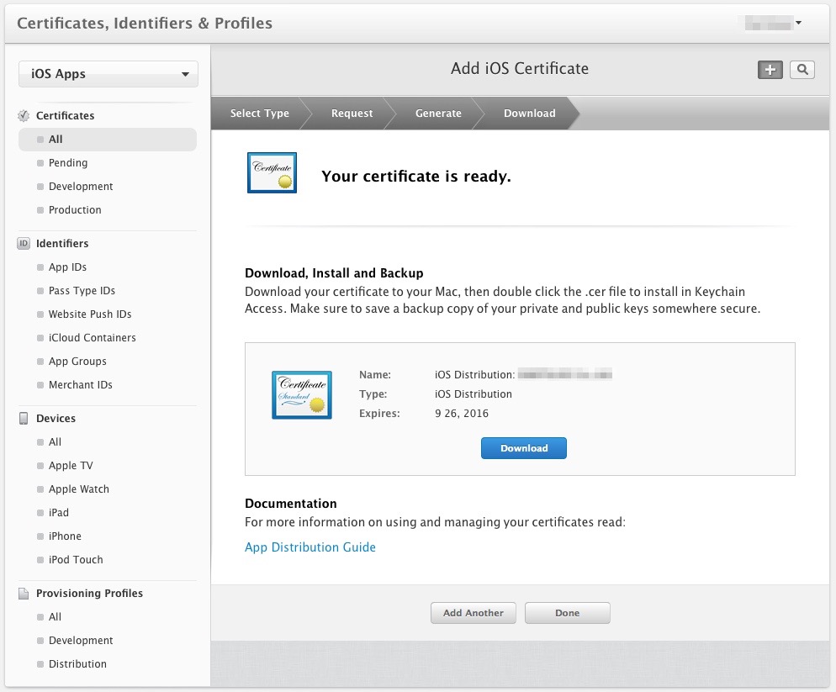Image resolution: width=836 pixels, height=692 pixels.
Task: Click the Add Another button
Action: pyautogui.click(x=474, y=613)
